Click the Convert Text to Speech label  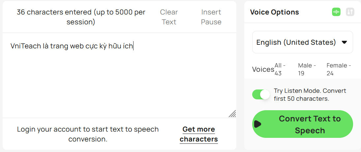(x=310, y=124)
